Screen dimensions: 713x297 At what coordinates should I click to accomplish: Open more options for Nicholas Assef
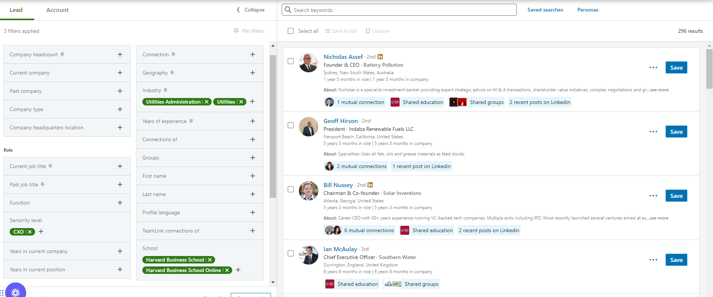pos(653,67)
